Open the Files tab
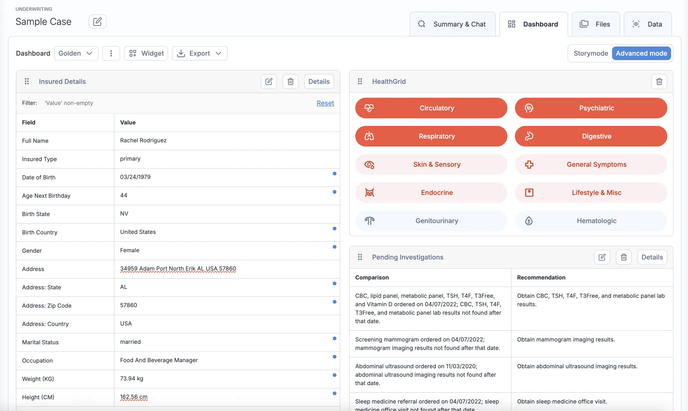 (x=596, y=24)
